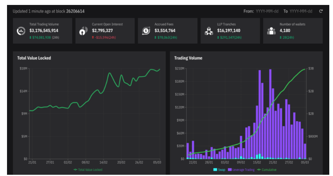Click the $291,547 24h tranches change
The width and height of the screenshot is (333, 176).
pyautogui.click(x=231, y=38)
